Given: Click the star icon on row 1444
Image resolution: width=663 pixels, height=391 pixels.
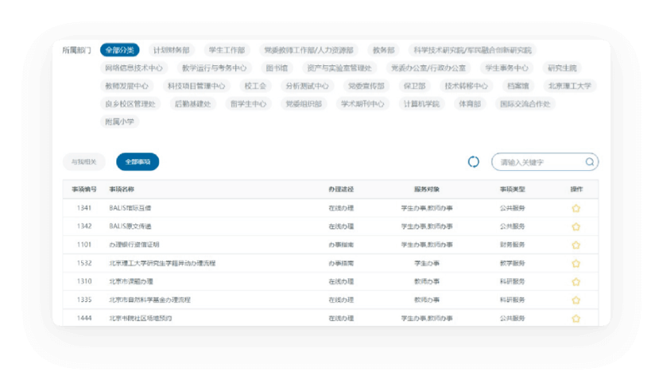Looking at the screenshot, I should (576, 319).
